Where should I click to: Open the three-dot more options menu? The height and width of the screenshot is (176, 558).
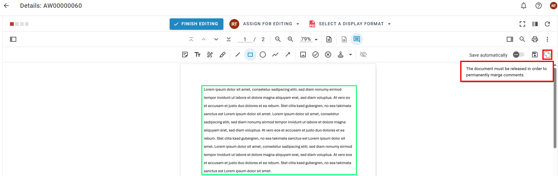(547, 39)
